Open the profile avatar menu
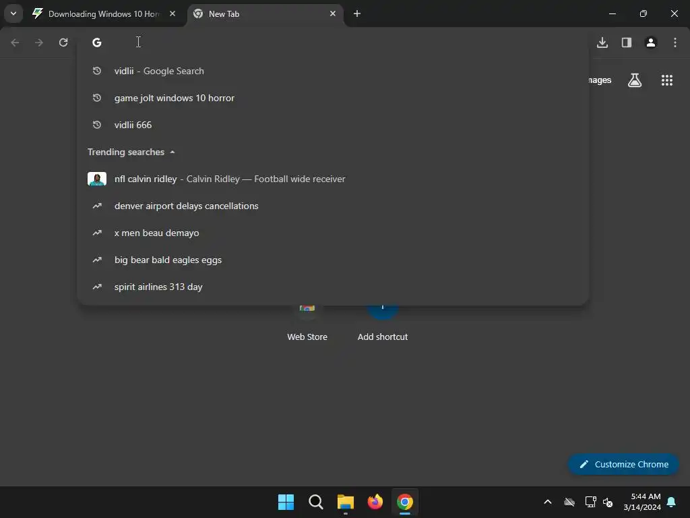Screen dimensions: 690x518 pos(651,42)
